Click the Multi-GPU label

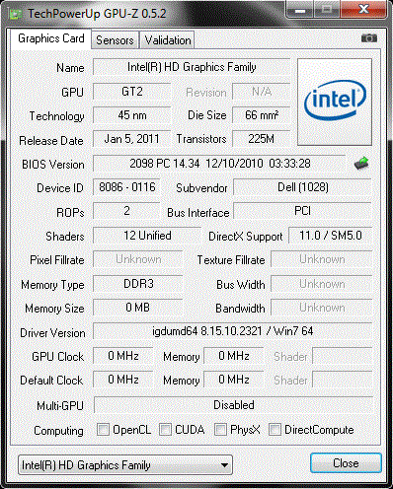(60, 406)
